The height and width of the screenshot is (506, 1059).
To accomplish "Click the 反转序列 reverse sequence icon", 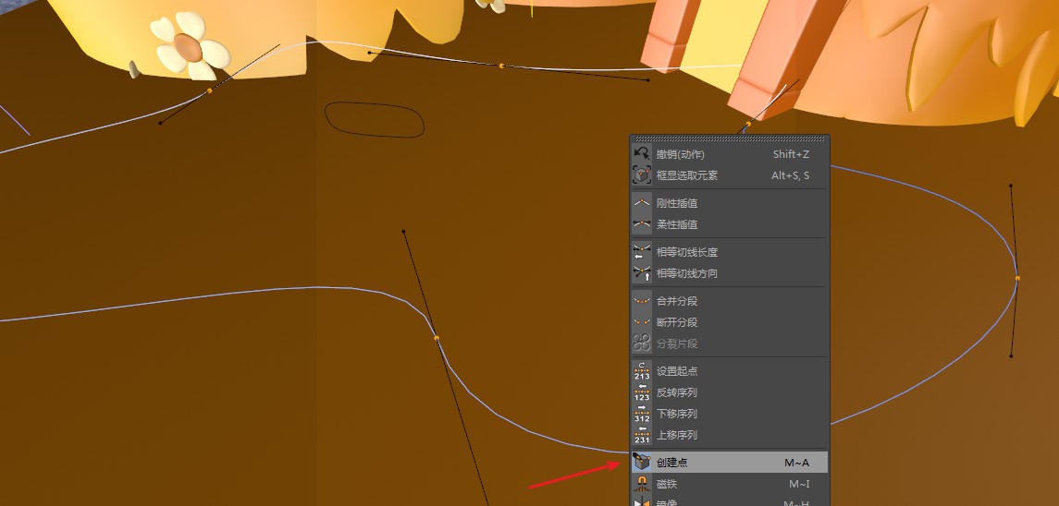I will 642,392.
